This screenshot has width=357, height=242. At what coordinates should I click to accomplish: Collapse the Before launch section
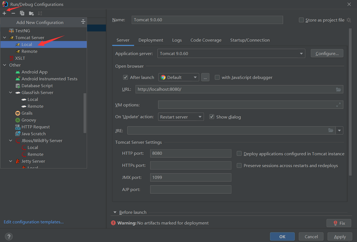(115, 212)
